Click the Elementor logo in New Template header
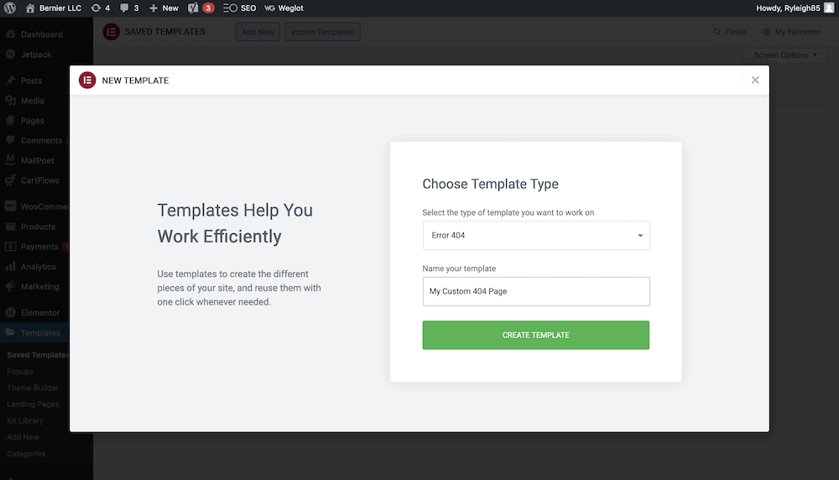This screenshot has height=480, width=839. [x=87, y=81]
